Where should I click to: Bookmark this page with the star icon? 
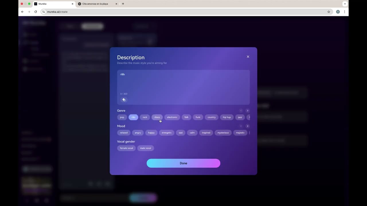329,12
